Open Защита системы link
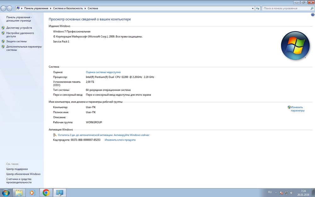The height and width of the screenshot is (197, 315). pos(16,41)
